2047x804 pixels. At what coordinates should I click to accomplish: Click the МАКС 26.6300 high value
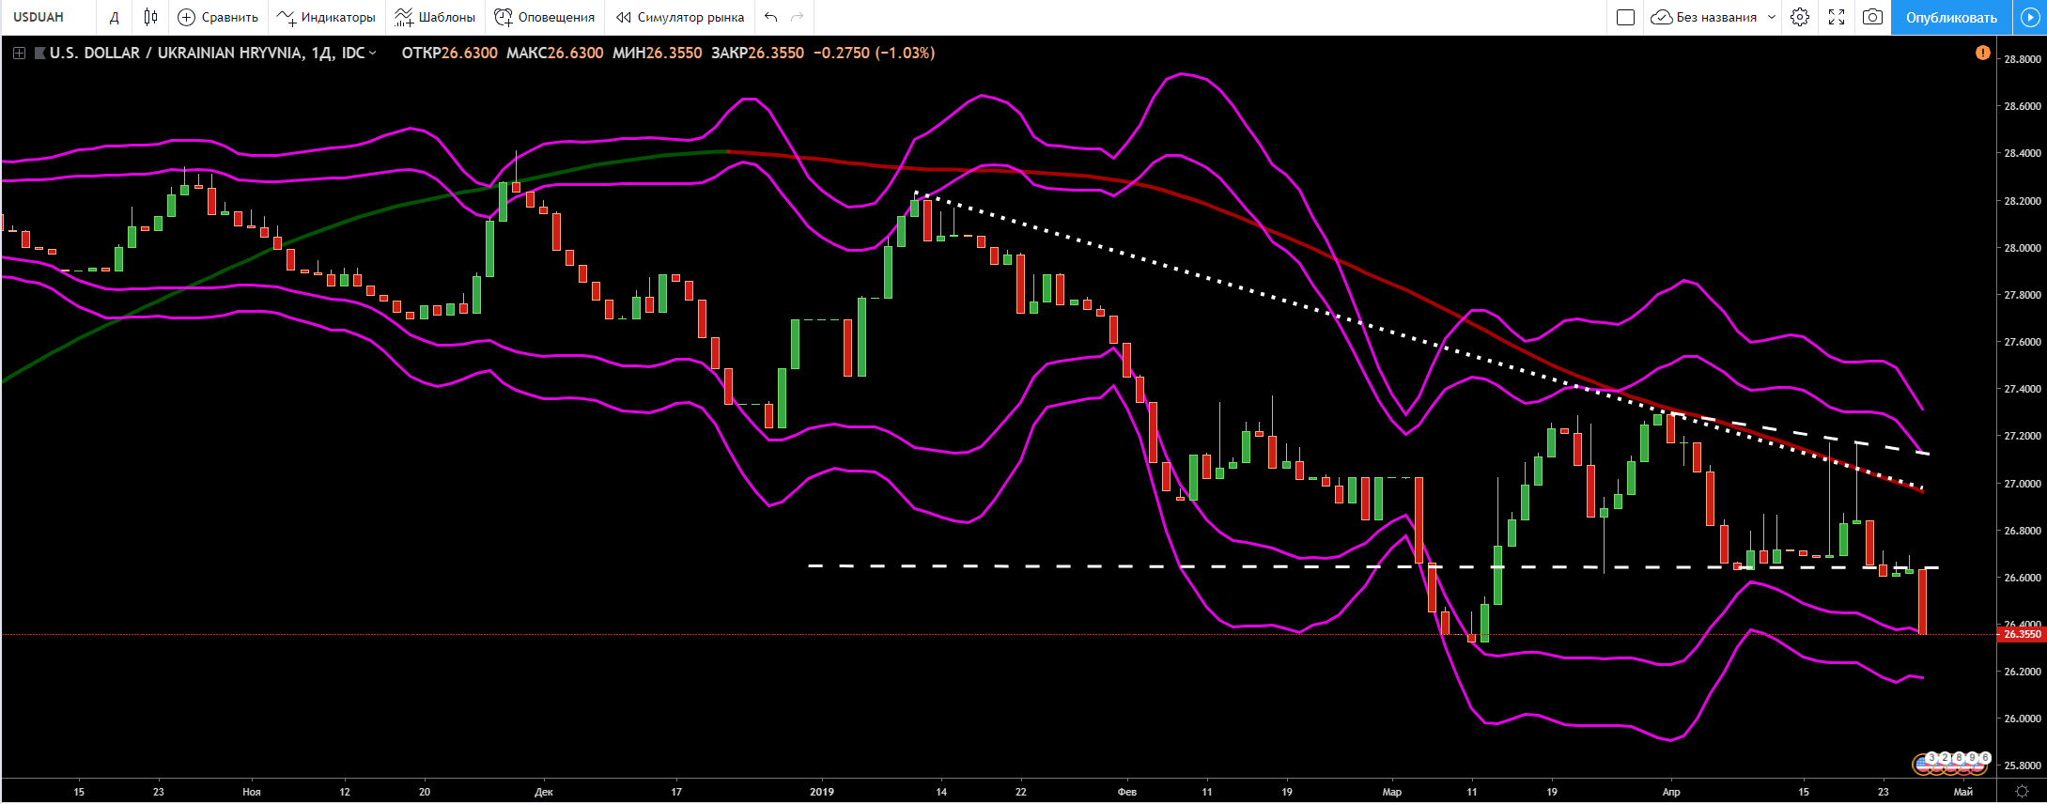(555, 53)
